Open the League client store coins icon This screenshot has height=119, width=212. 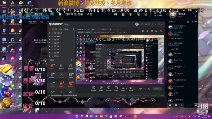coord(145,14)
